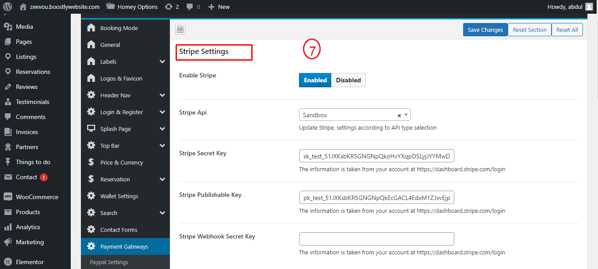This screenshot has height=269, width=598.
Task: Expand the Top Bar chevron
Action: click(x=162, y=146)
